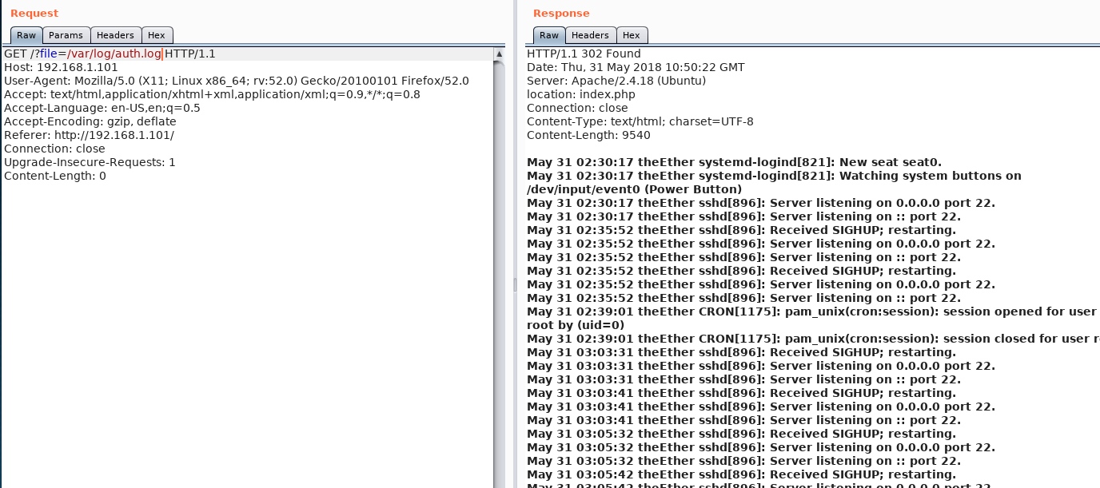Click the 'Accept-Encoding: gzip, deflate' line
1100x488 pixels.
tap(90, 122)
